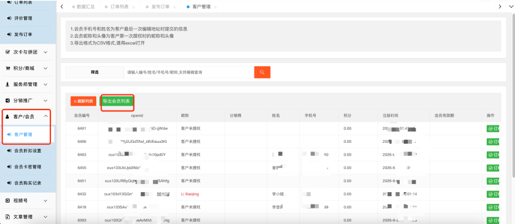Click the orange search magnifier button
This screenshot has width=515, height=224.
point(262,72)
